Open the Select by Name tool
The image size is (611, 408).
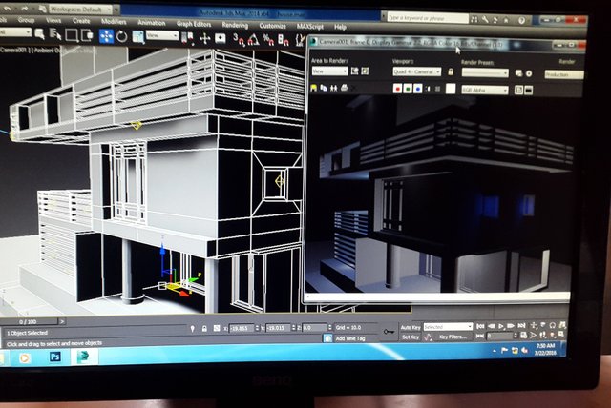tap(55, 35)
